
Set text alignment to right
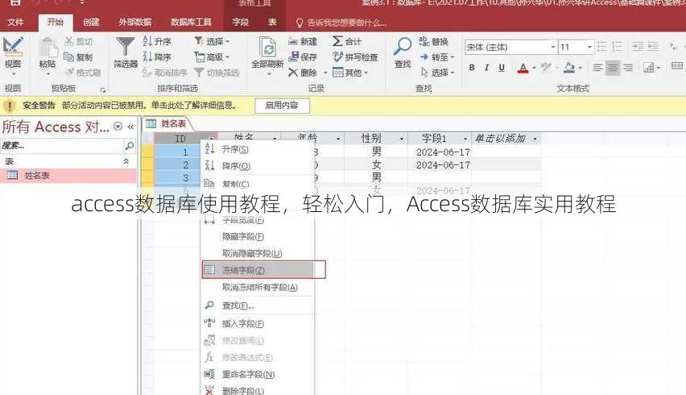(x=628, y=68)
